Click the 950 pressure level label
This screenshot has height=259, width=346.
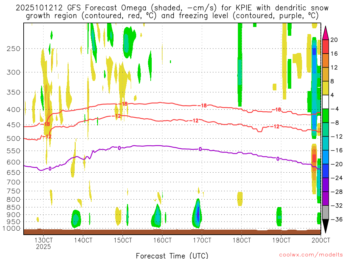[x=14, y=222]
